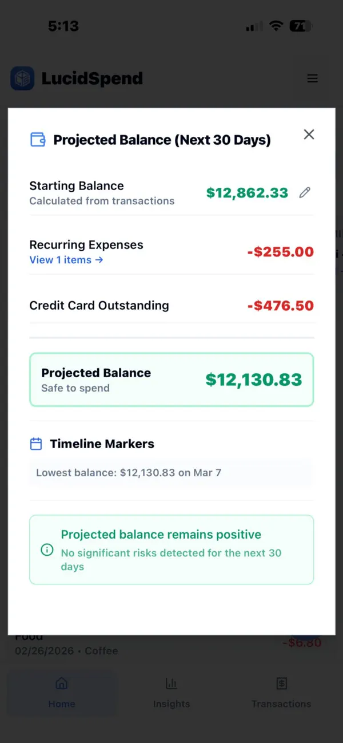Open Transactions via the dollar icon
Image resolution: width=343 pixels, height=743 pixels.
coord(281,683)
